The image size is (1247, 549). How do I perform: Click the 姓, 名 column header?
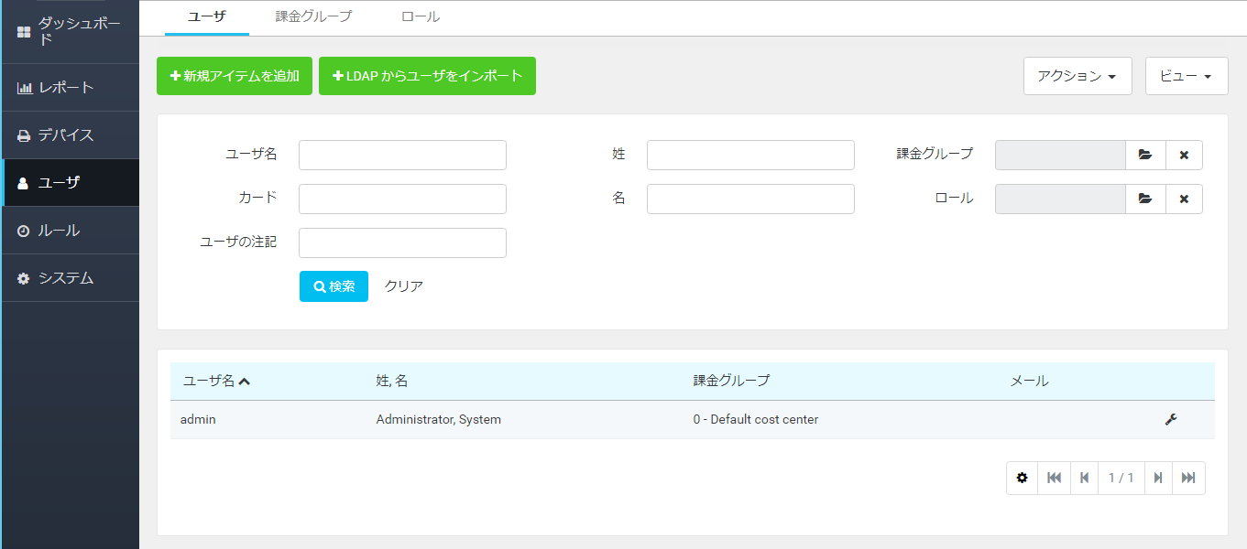pos(392,381)
